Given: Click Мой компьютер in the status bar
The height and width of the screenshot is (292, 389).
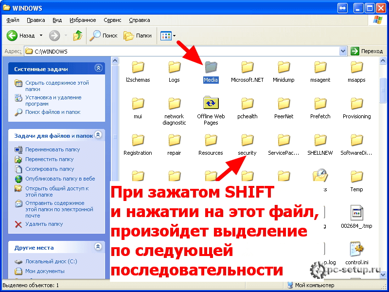Looking at the screenshot, I should tap(311, 285).
